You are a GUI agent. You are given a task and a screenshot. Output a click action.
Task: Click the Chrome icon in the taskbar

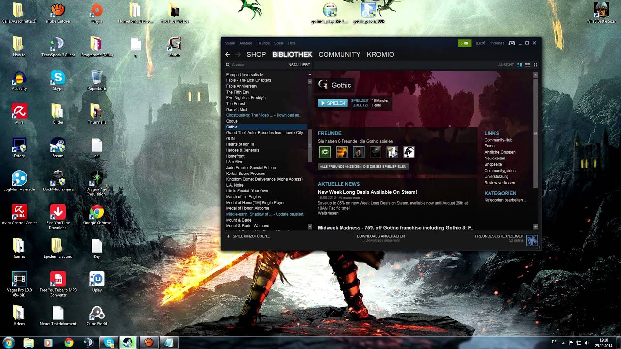pyautogui.click(x=69, y=343)
